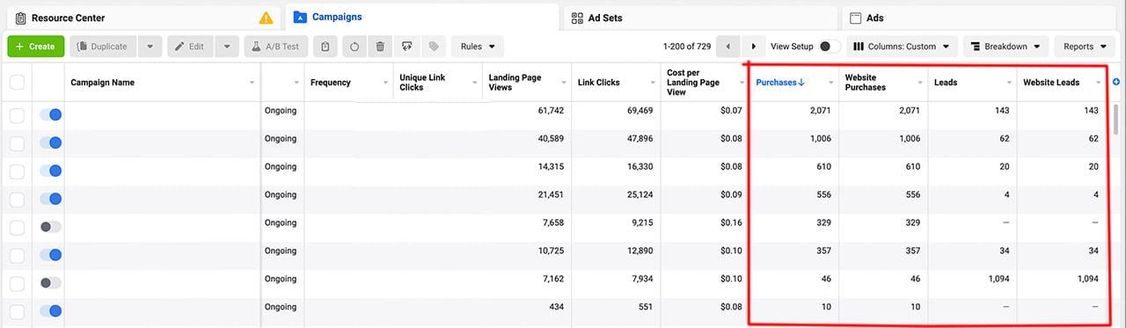Check the select-all header checkbox
This screenshot has width=1126, height=328.
click(17, 83)
